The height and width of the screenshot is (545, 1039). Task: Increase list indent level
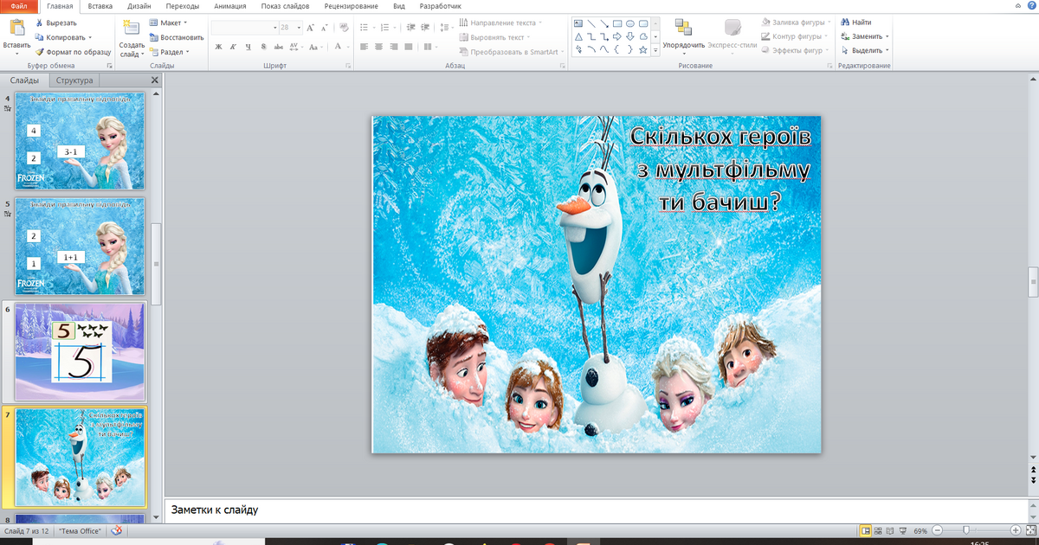[x=423, y=28]
